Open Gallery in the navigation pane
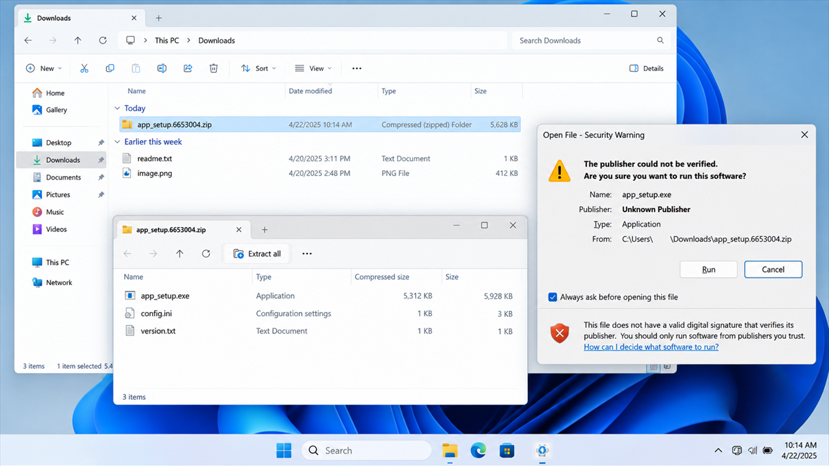This screenshot has height=466, width=829. [57, 110]
